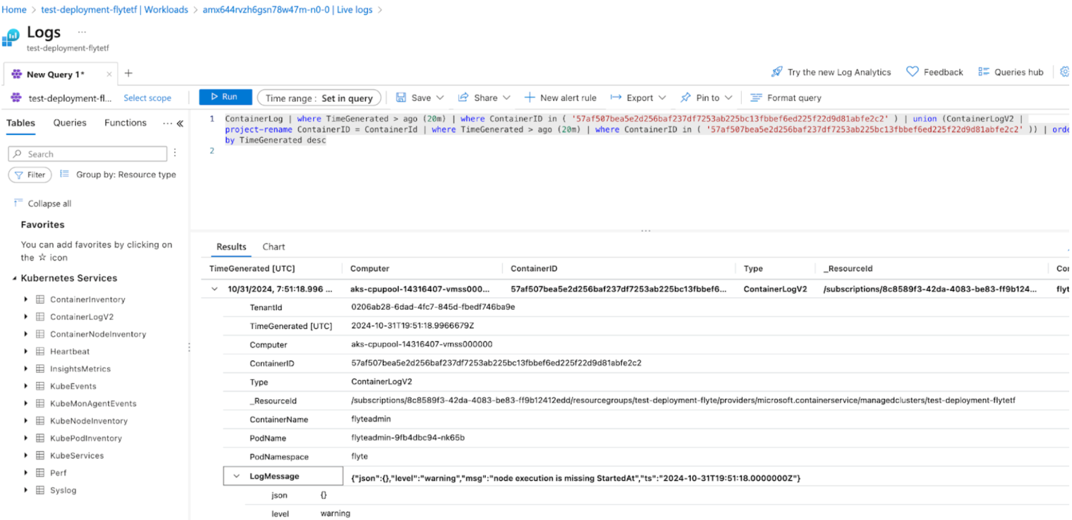Open the Export dropdown
The height and width of the screenshot is (520, 1072).
[662, 98]
